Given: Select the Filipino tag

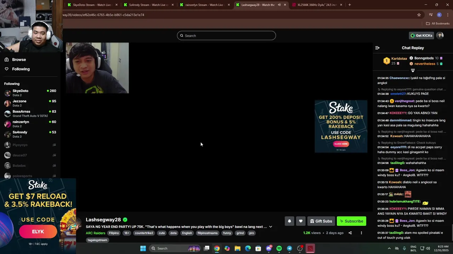Looking at the screenshot, I should point(114,233).
